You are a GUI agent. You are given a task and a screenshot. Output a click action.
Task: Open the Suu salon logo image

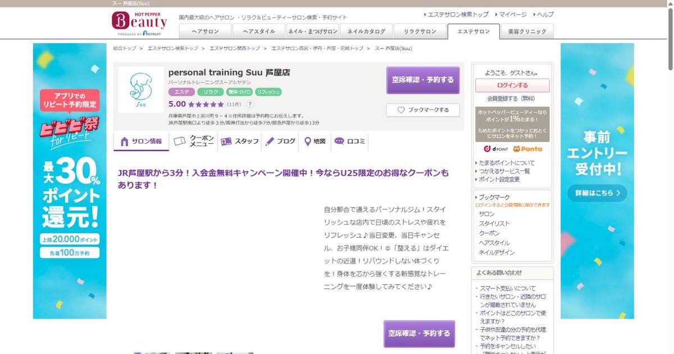(140, 89)
